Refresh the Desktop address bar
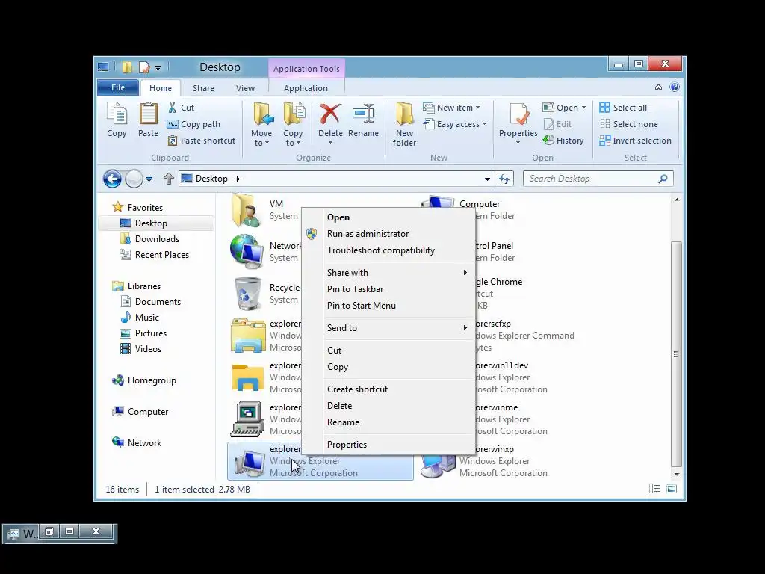The image size is (765, 574). coord(504,179)
